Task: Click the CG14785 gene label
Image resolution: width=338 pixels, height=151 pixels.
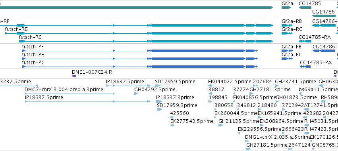Action: [310, 4]
